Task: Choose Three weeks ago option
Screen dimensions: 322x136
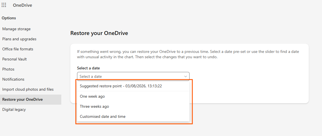Action: pos(133,106)
